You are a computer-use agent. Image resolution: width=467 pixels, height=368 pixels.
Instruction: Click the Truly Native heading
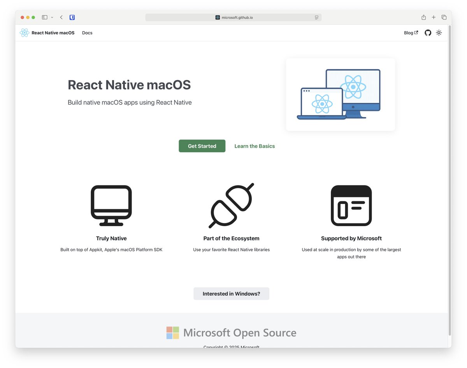coord(111,238)
